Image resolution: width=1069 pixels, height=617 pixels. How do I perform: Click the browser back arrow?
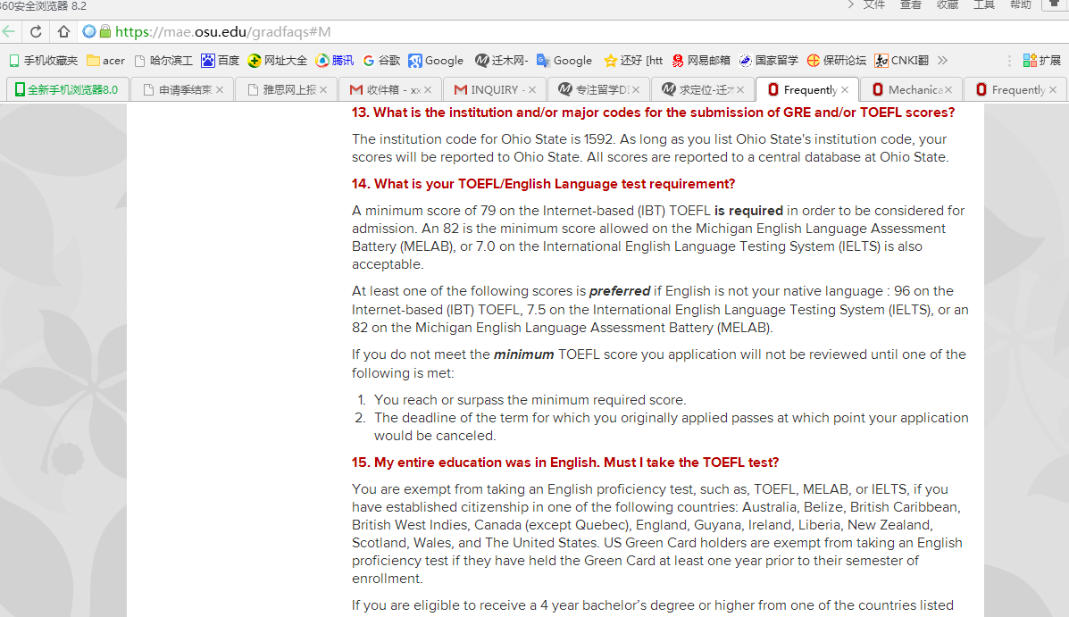pyautogui.click(x=9, y=32)
